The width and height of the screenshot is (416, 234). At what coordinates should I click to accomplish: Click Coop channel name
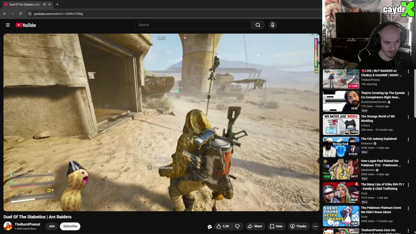(x=364, y=193)
